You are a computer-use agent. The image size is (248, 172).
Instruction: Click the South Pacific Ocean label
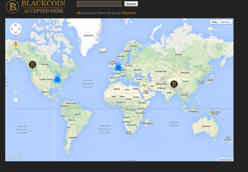pos(22,129)
